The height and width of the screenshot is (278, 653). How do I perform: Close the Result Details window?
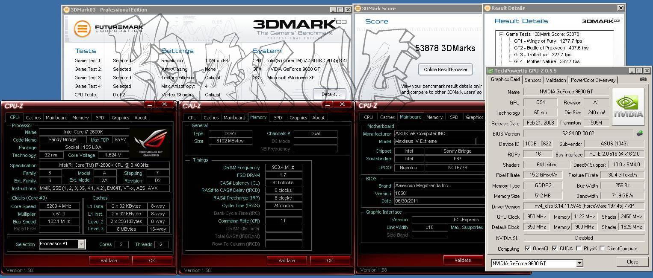coord(620,8)
